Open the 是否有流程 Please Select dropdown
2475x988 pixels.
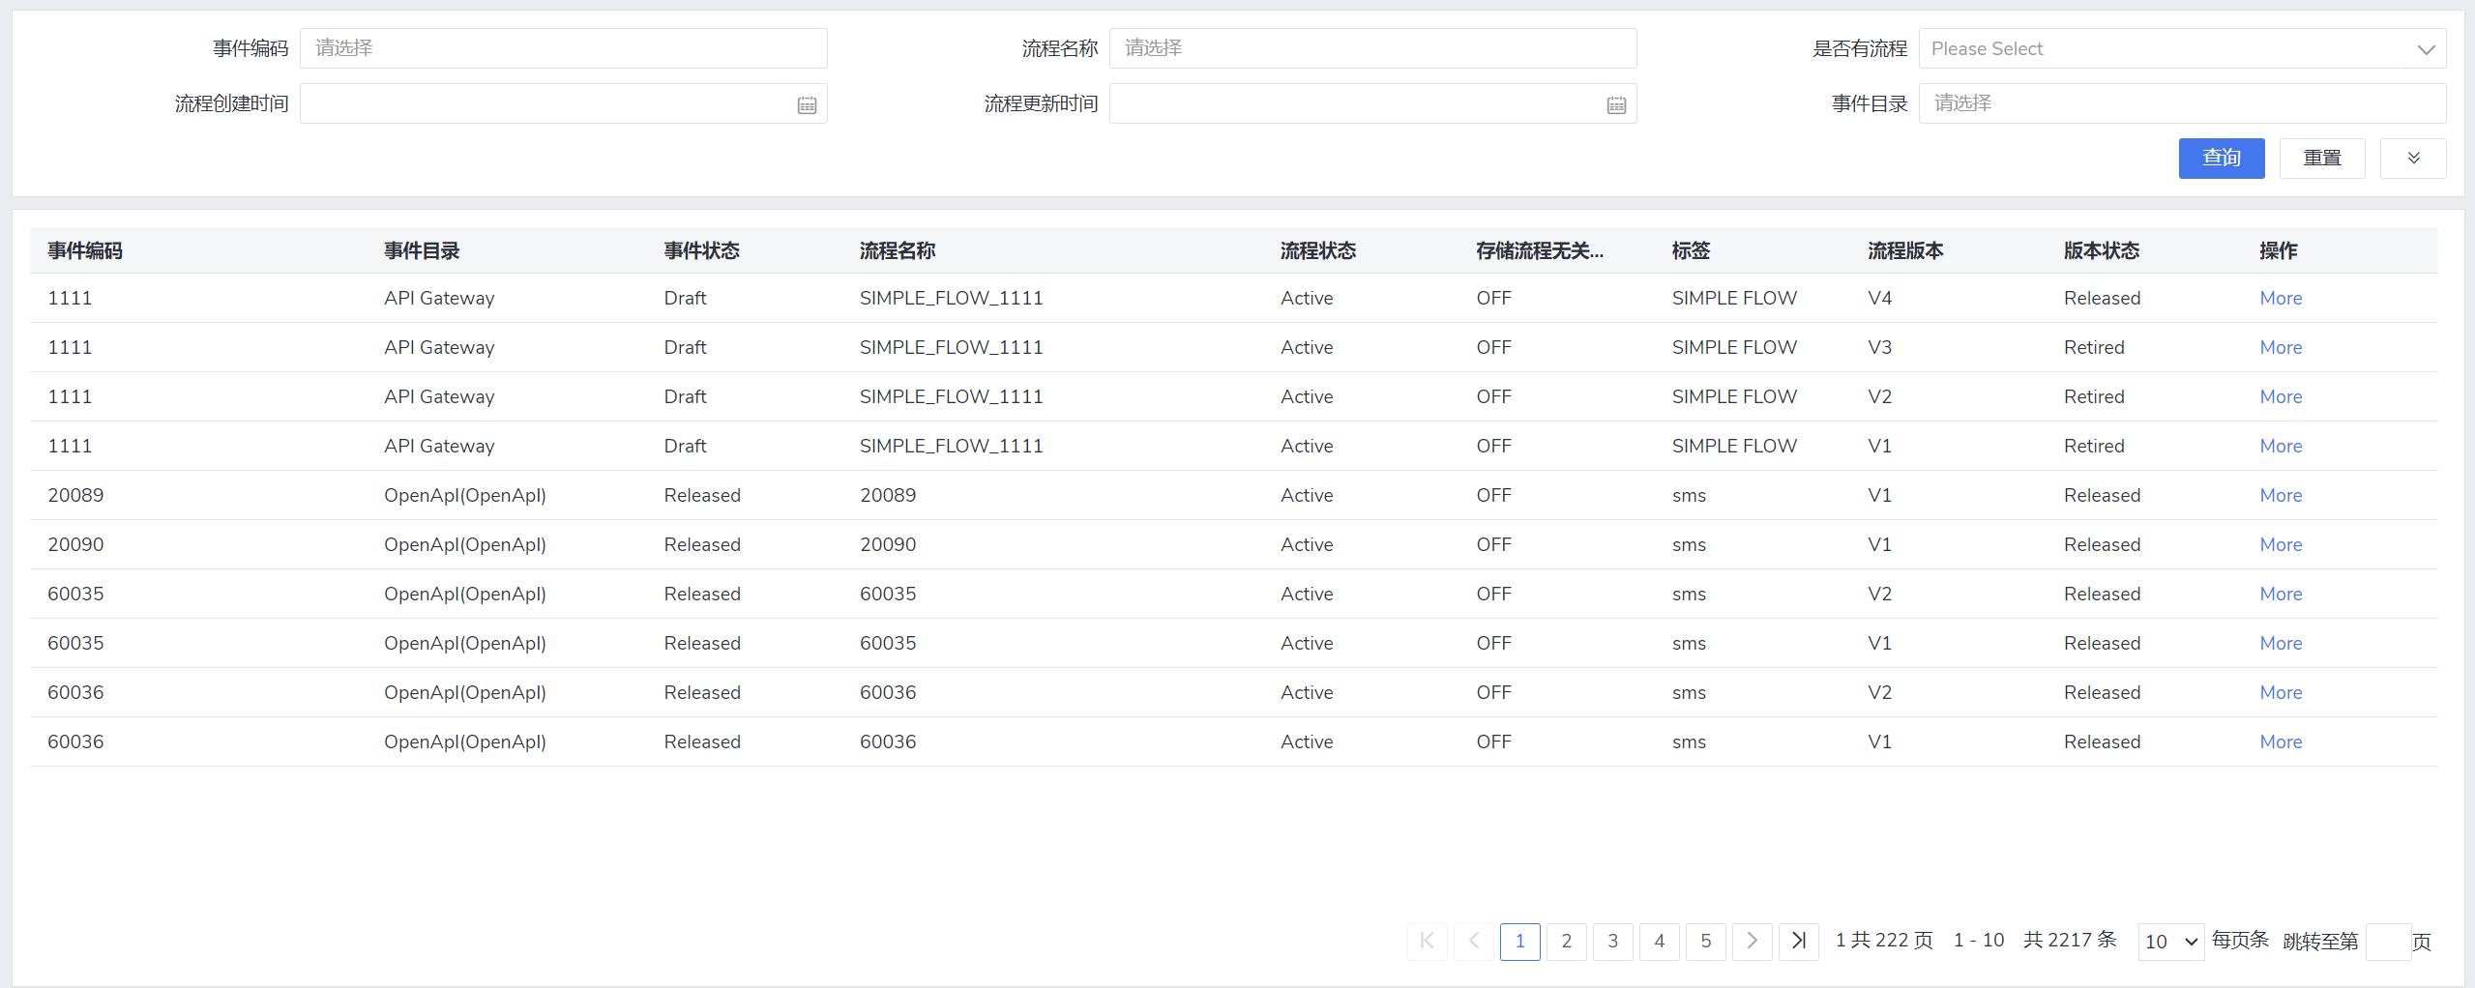pos(2182,48)
